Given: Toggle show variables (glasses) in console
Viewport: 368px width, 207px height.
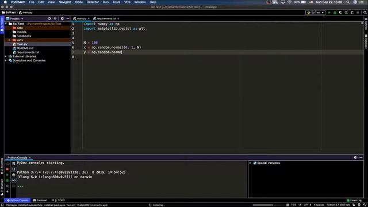Looking at the screenshot, I should pos(14,181).
